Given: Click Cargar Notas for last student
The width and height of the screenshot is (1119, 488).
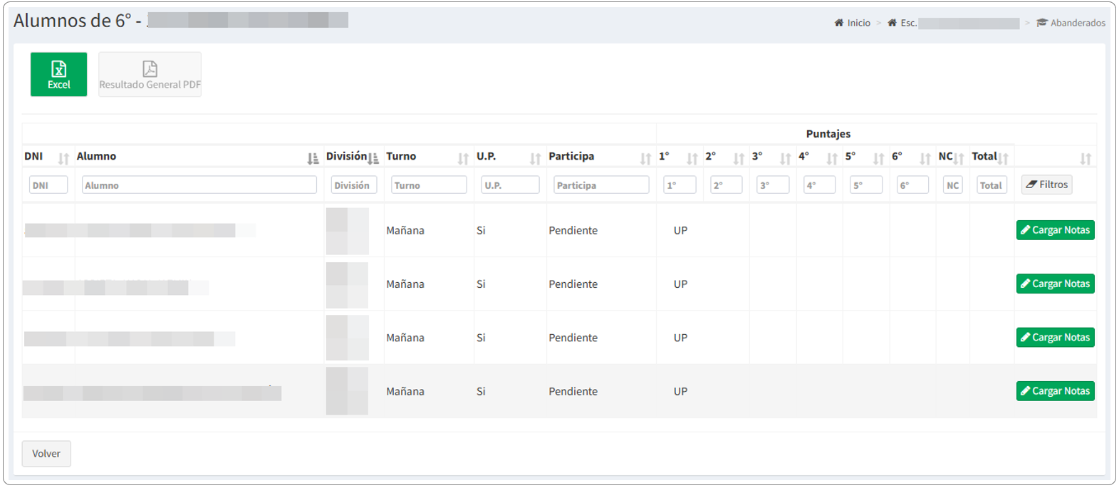Looking at the screenshot, I should [1055, 391].
